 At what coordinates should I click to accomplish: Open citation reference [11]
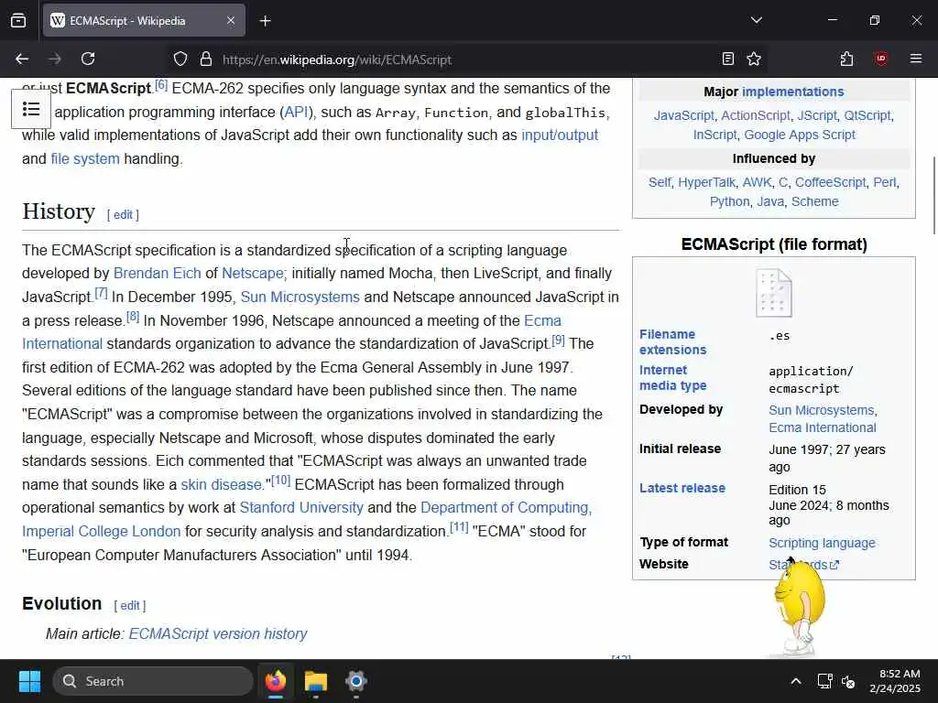click(x=459, y=527)
